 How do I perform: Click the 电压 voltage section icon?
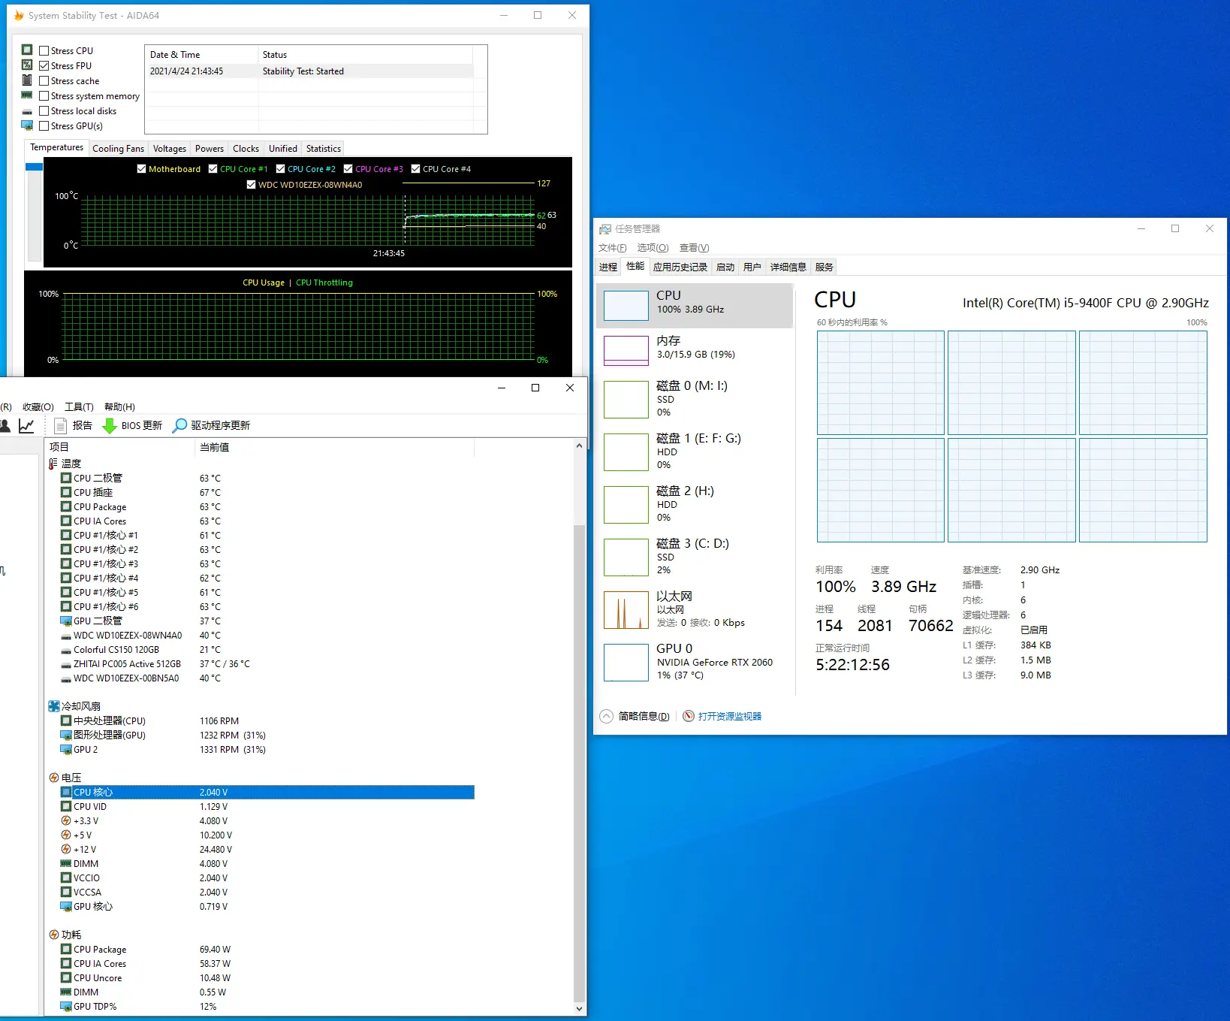tap(54, 778)
